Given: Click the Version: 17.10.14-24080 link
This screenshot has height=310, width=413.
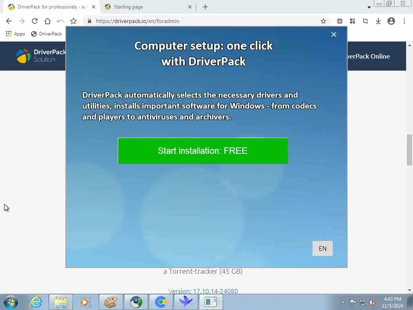Looking at the screenshot, I should coord(203,291).
